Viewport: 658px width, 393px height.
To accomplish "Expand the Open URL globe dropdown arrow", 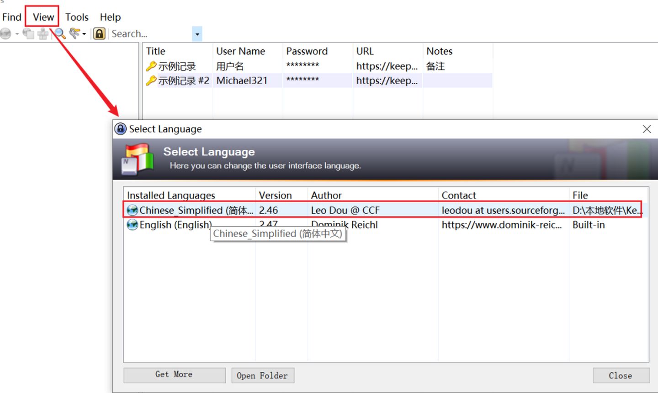I will pyautogui.click(x=17, y=34).
